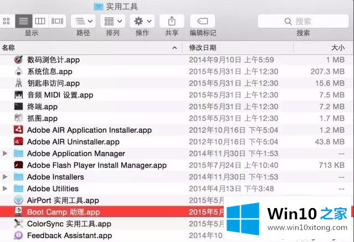This screenshot has height=242, width=354.
Task: Click file name 钥匙串访问.app
Action: coord(54,83)
